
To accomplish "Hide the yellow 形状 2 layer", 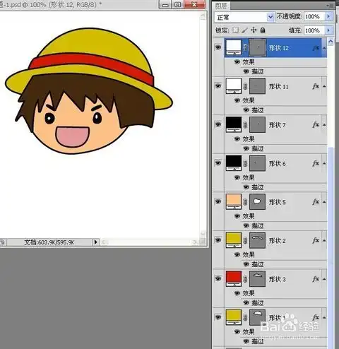I will point(218,240).
